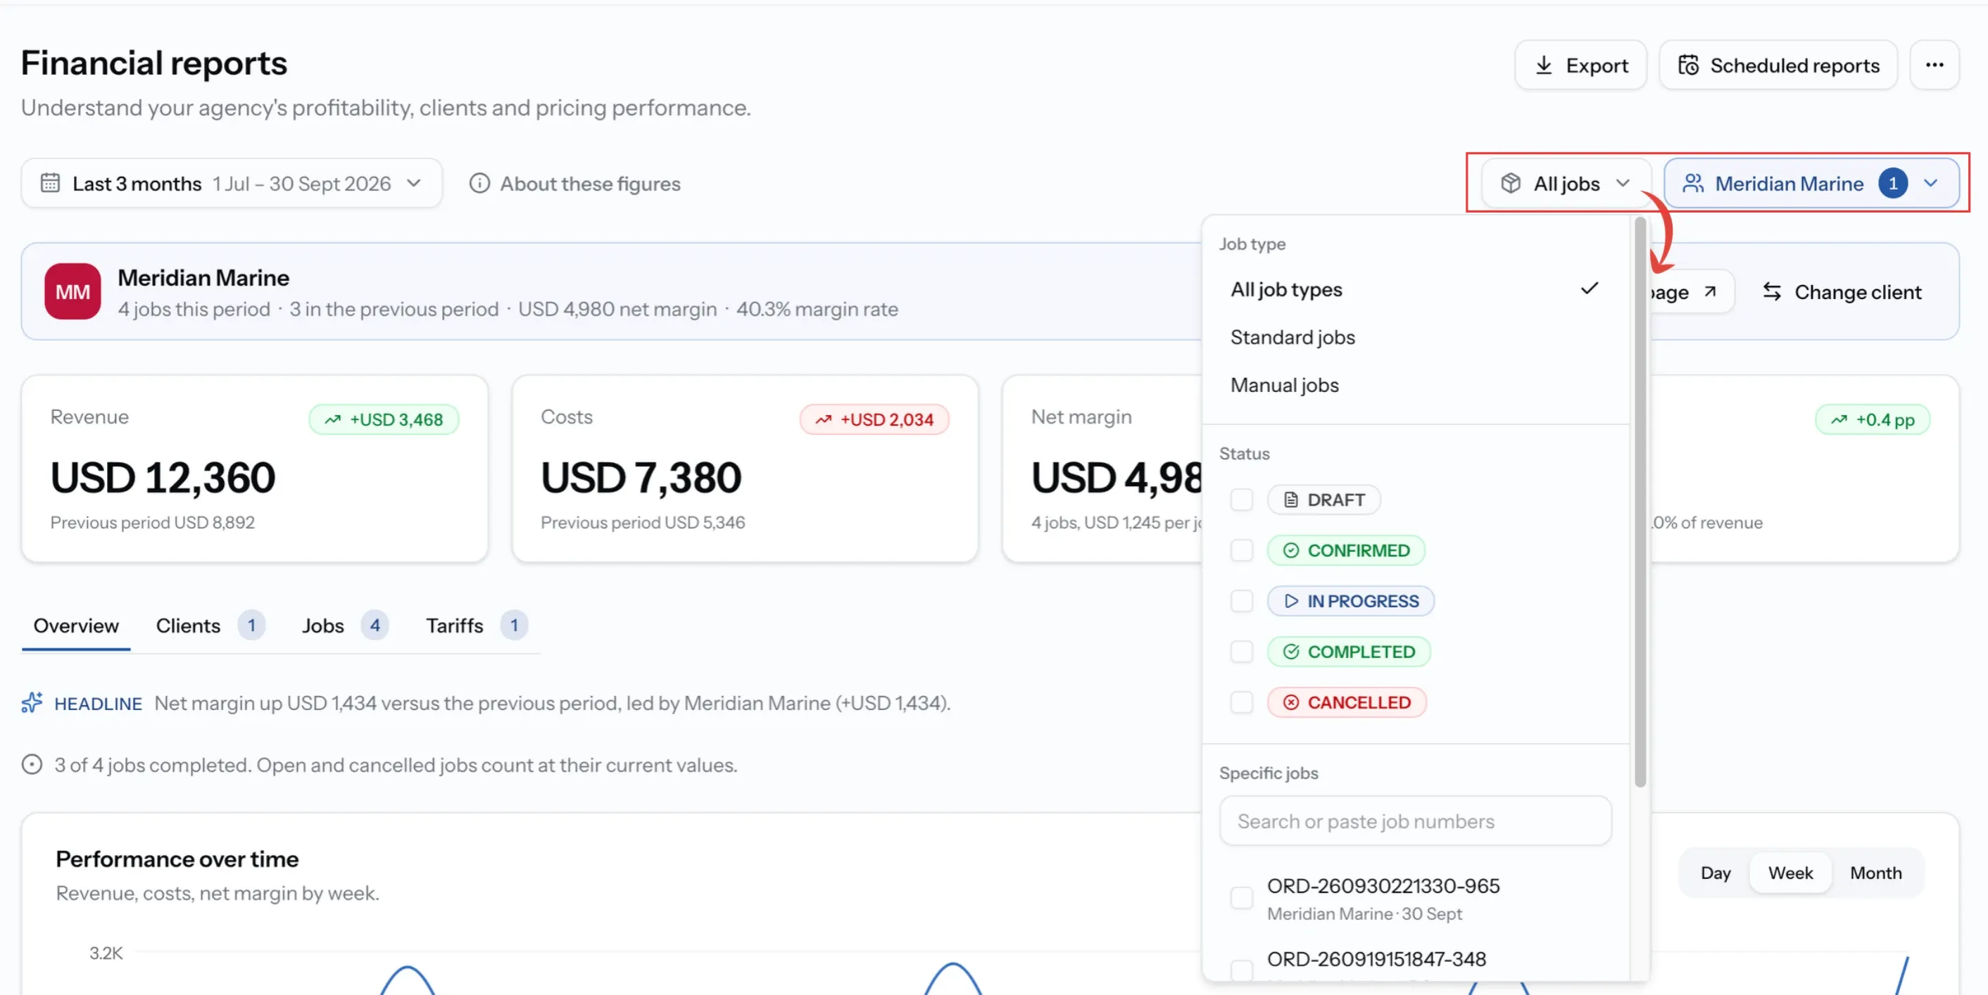Image resolution: width=1988 pixels, height=995 pixels.
Task: Open the Overview tab
Action: pyautogui.click(x=75, y=626)
